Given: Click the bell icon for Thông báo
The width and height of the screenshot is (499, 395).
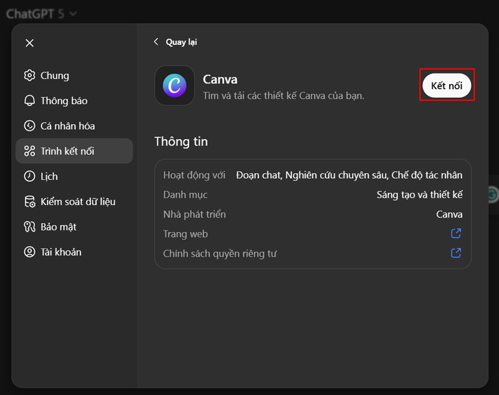Looking at the screenshot, I should tap(29, 101).
